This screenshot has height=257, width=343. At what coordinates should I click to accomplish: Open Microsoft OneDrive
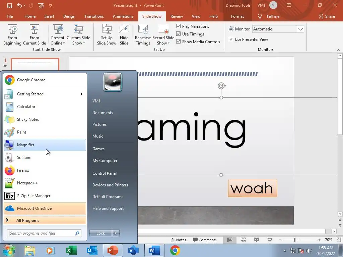tap(45, 208)
